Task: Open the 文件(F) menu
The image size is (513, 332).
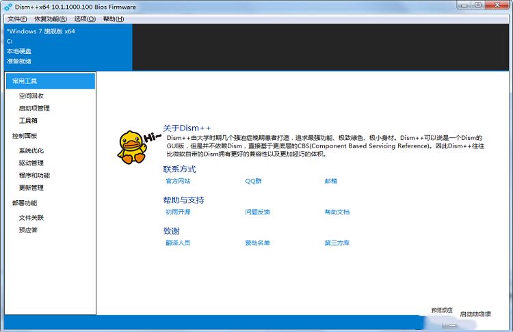Action: [x=17, y=19]
